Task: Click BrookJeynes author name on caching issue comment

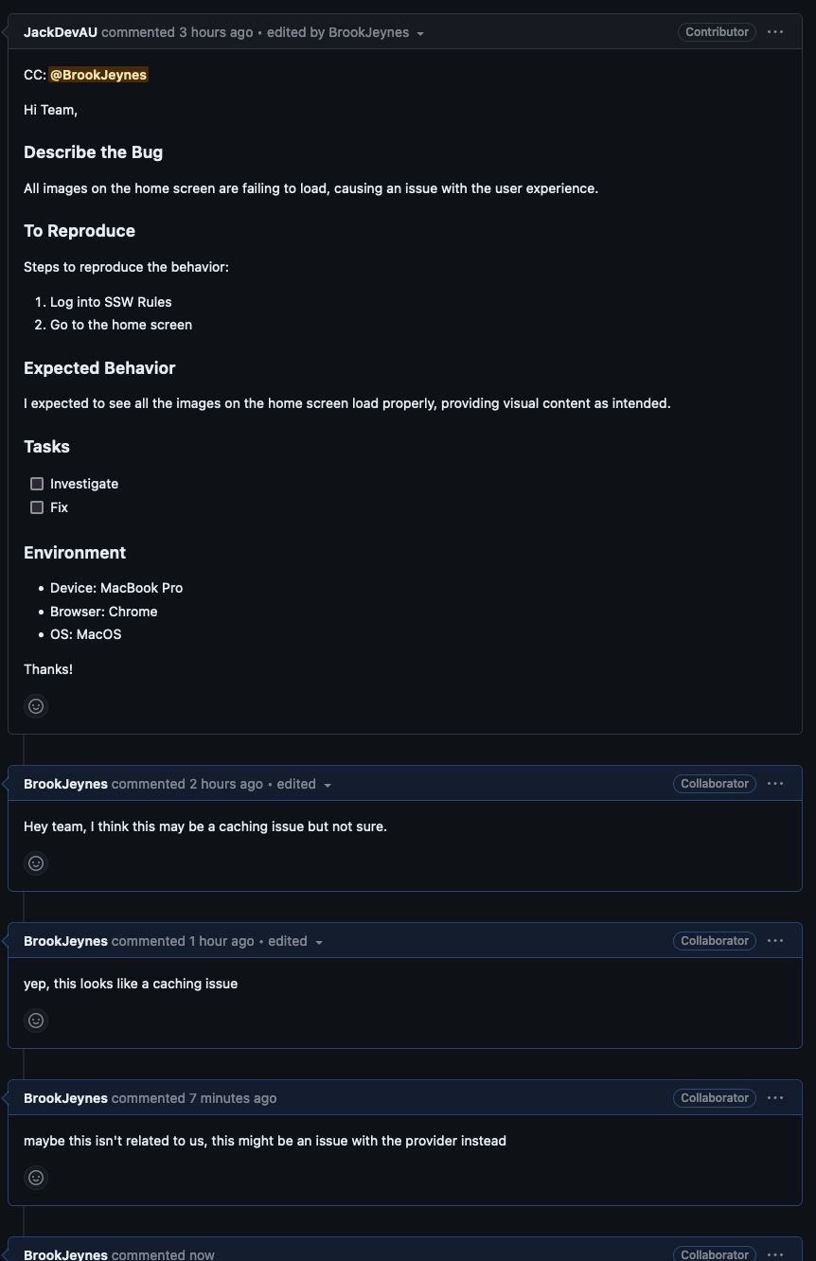Action: 65,784
